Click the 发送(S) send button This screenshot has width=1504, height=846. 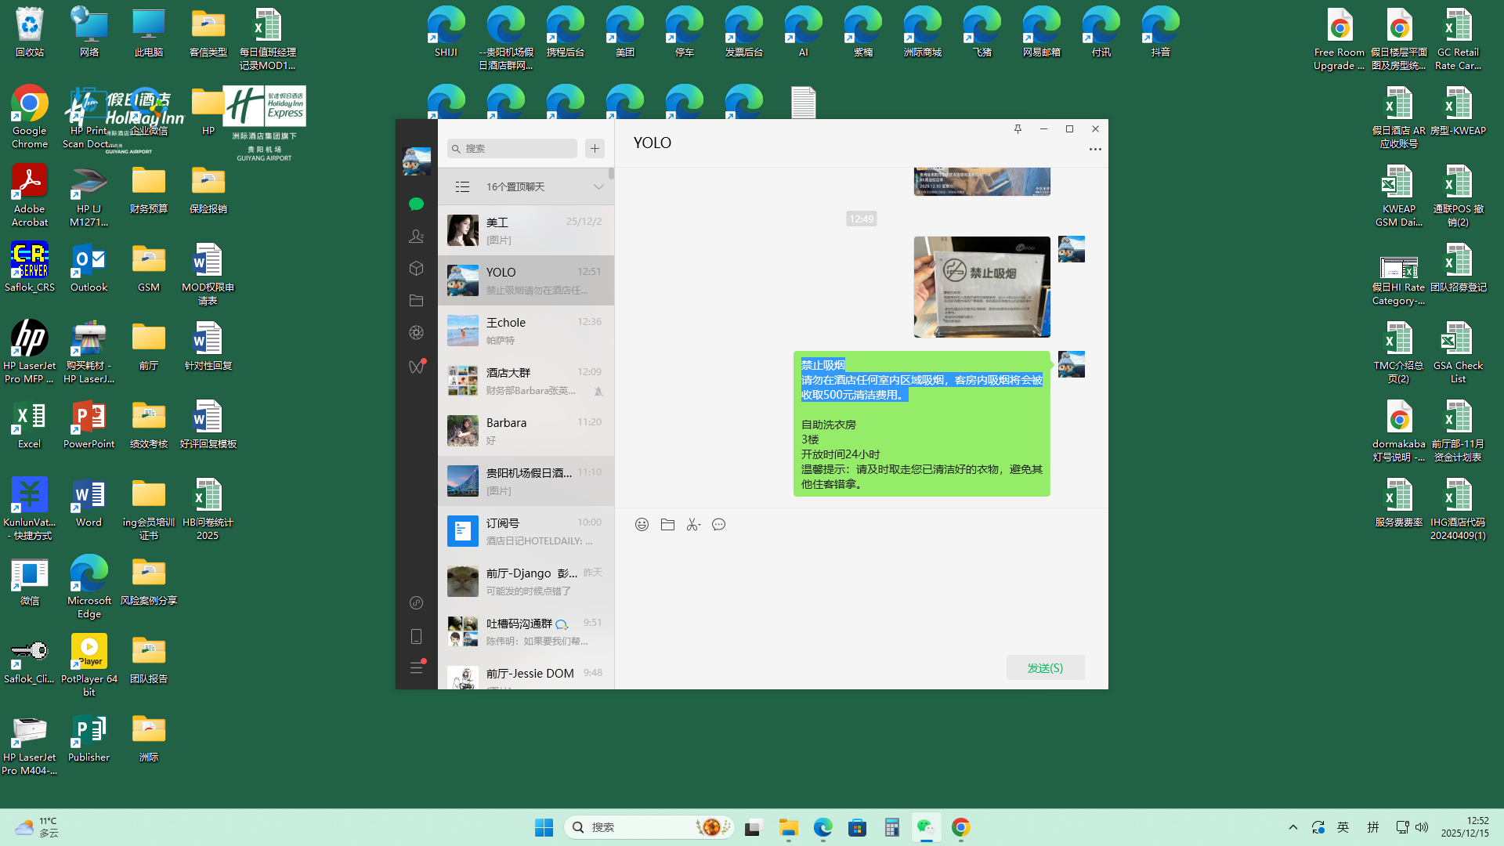click(1045, 667)
